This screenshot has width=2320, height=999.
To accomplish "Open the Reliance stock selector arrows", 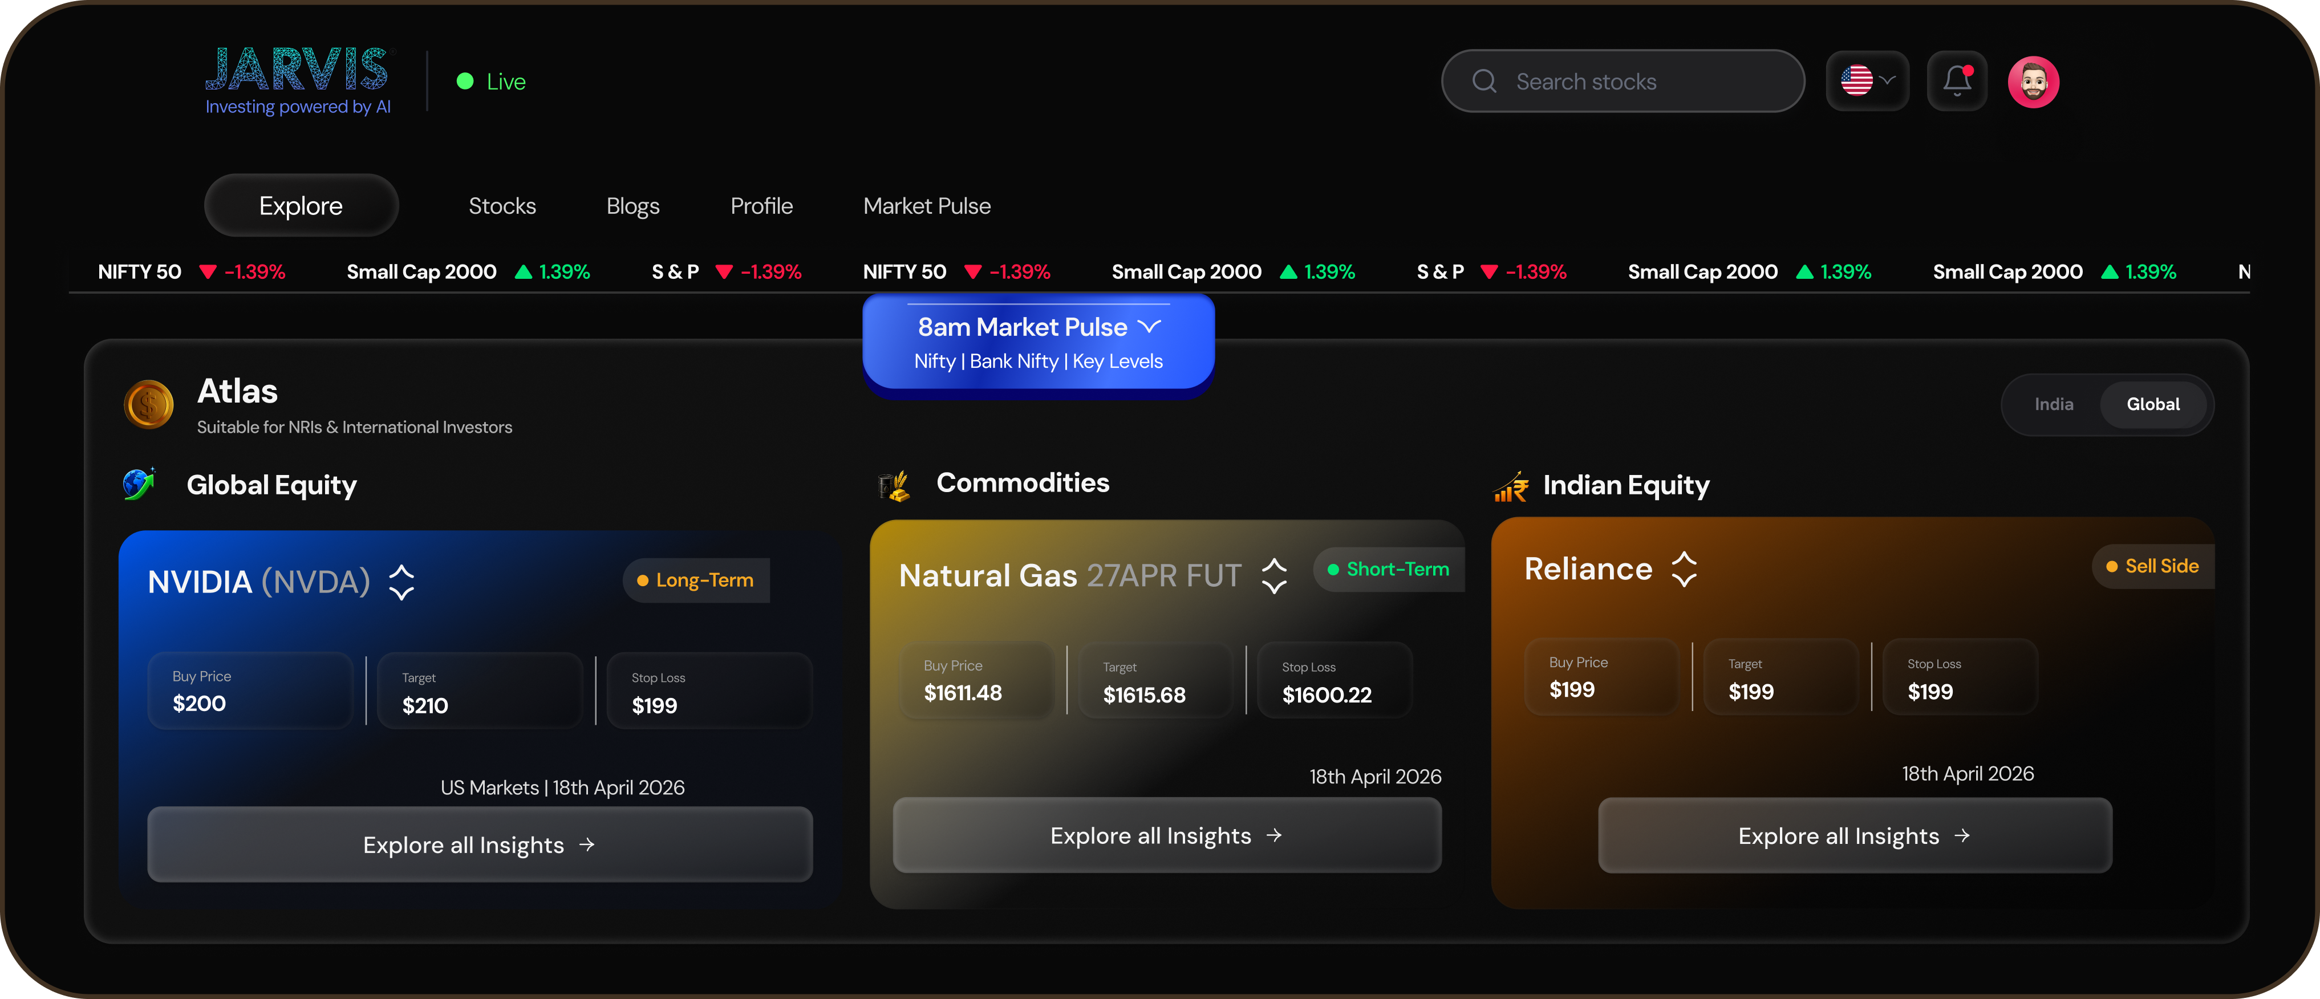I will (1684, 569).
